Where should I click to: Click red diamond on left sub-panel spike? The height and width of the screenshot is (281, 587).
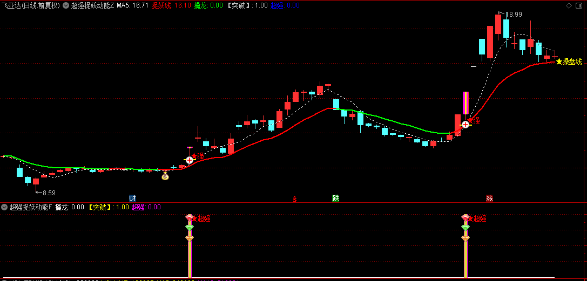[190, 218]
